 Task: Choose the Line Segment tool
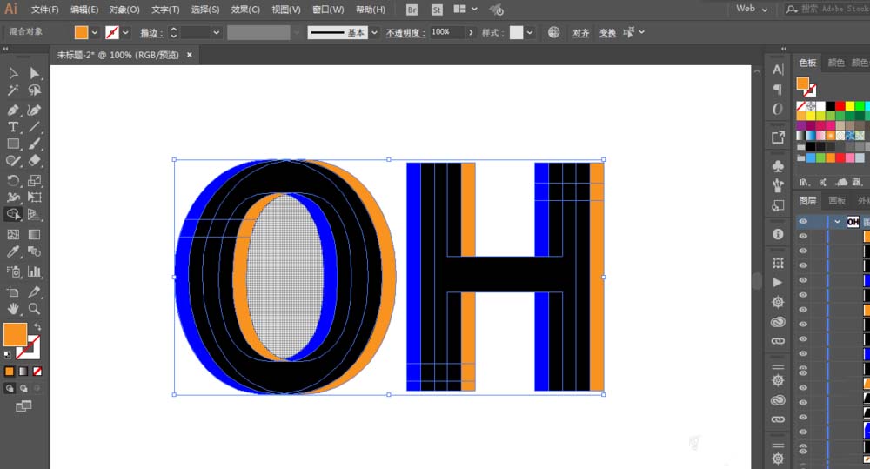click(x=35, y=126)
